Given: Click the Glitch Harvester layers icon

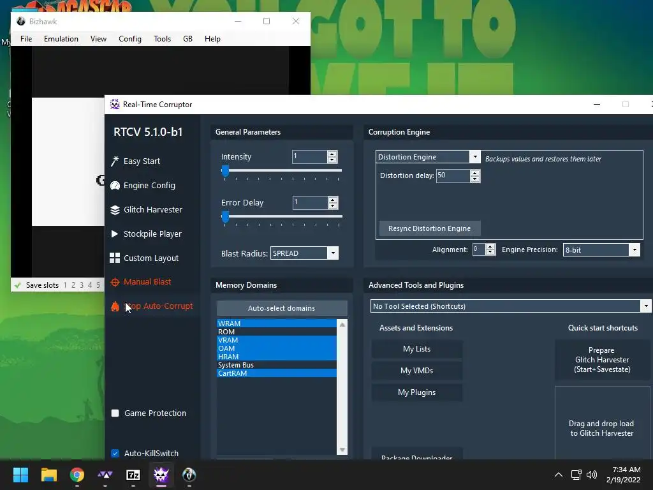Looking at the screenshot, I should point(115,209).
